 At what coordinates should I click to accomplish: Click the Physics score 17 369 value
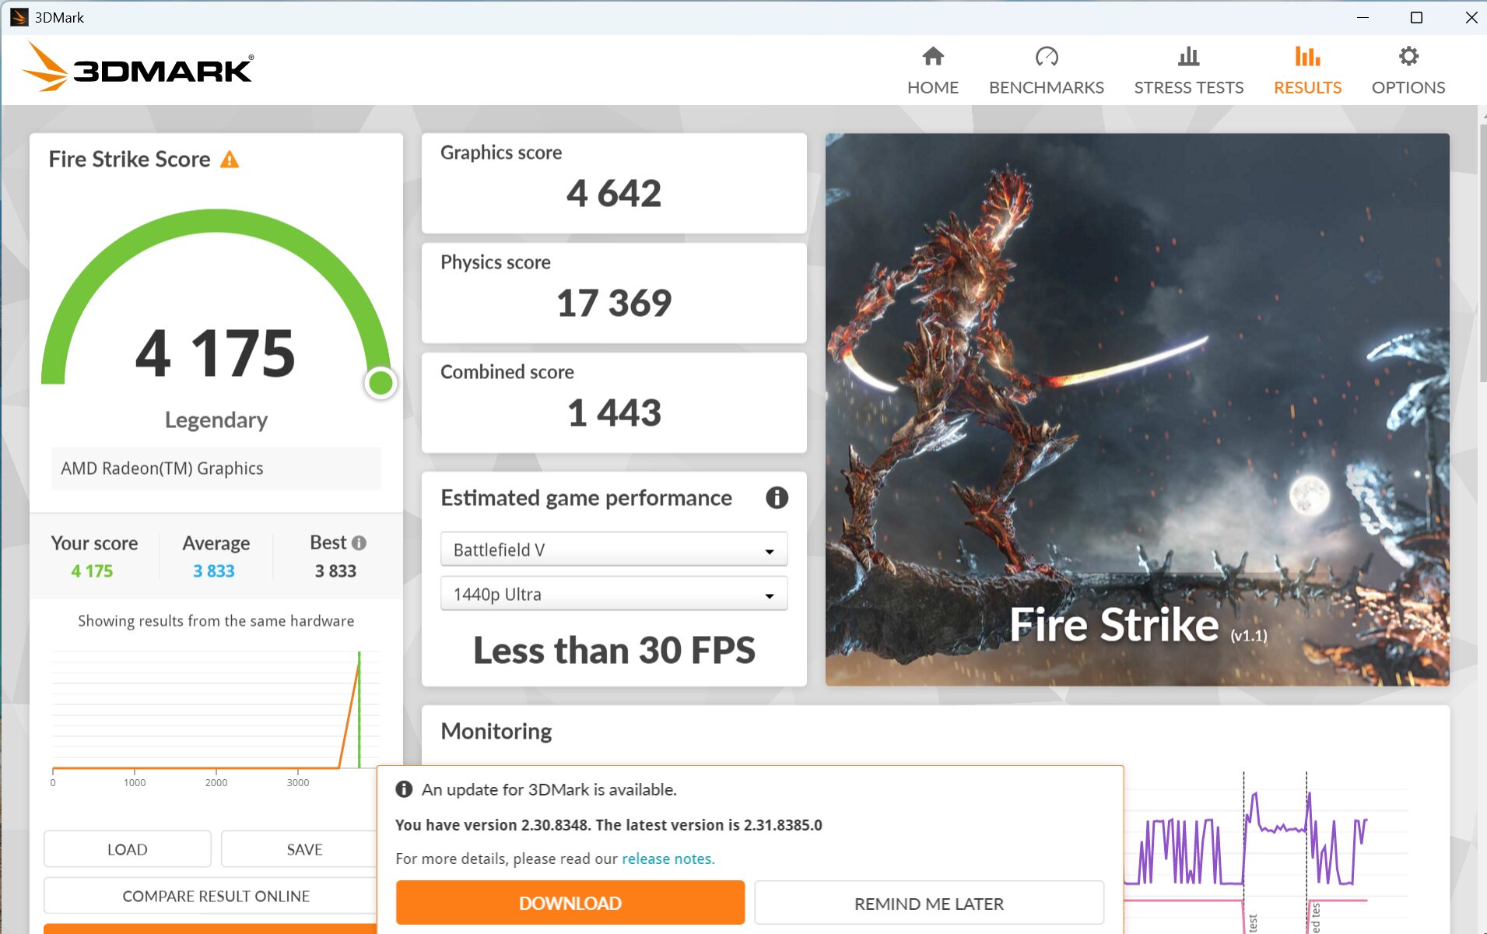click(x=614, y=303)
